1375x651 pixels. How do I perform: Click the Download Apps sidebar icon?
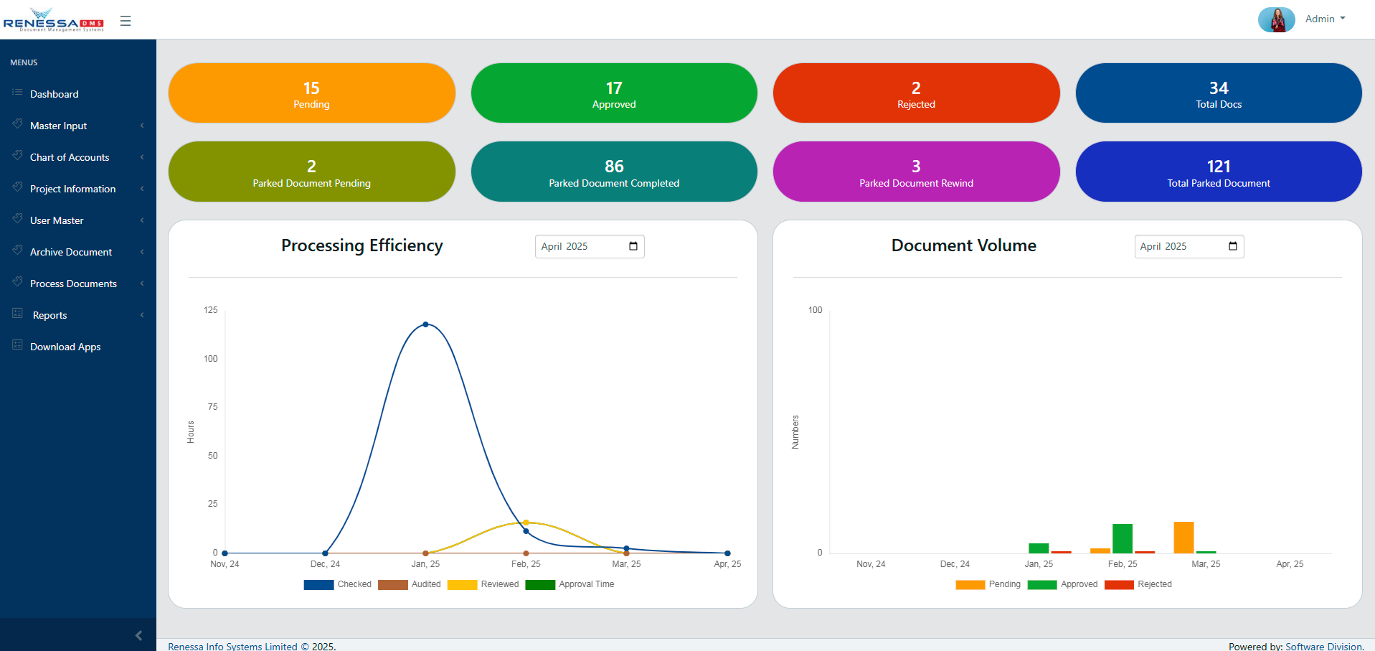(x=17, y=345)
